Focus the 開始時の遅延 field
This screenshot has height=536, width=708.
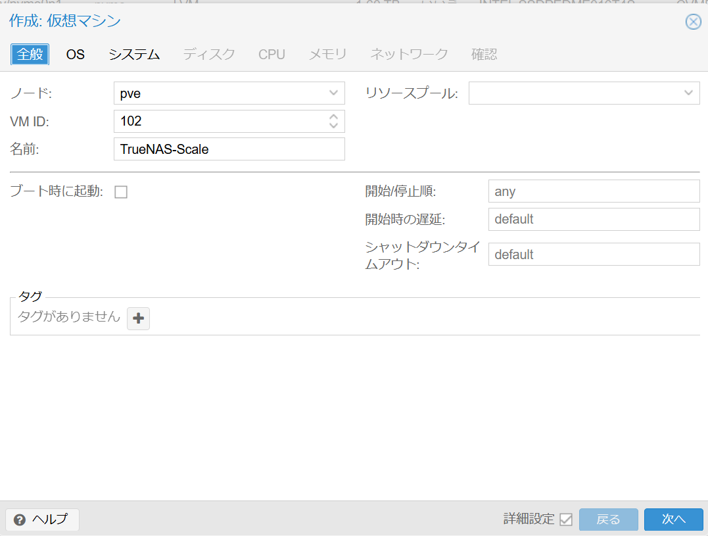(594, 220)
